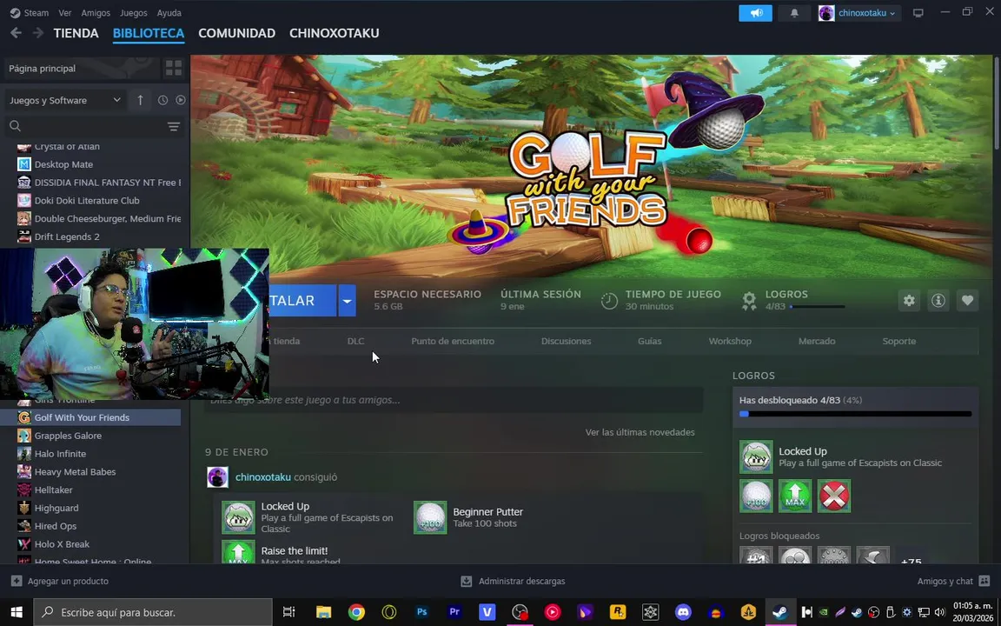
Task: Click the achievements progress bar in sidebar
Action: click(x=855, y=414)
